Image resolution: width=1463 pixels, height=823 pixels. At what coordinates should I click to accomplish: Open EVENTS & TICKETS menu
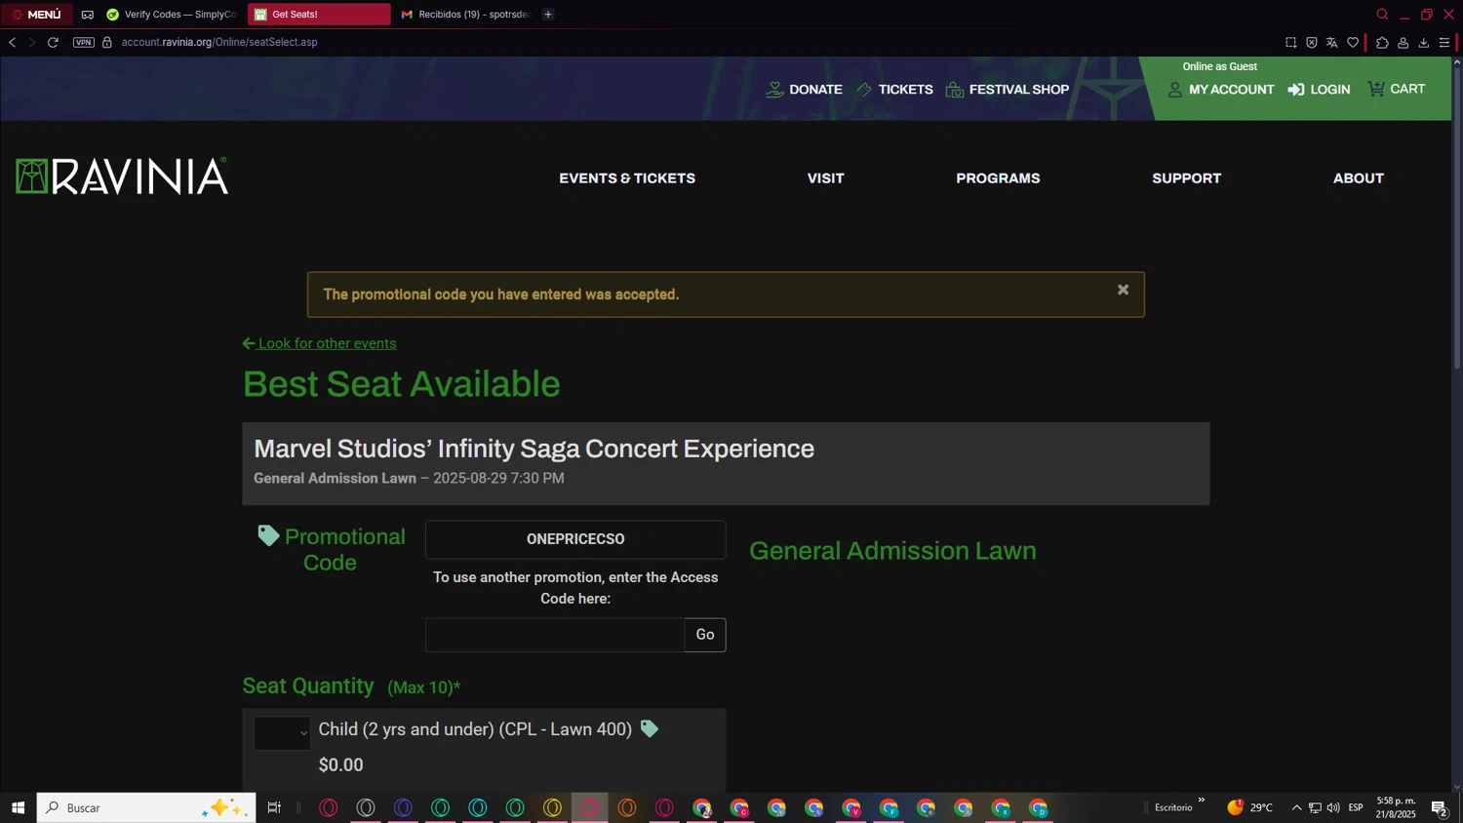pos(627,178)
